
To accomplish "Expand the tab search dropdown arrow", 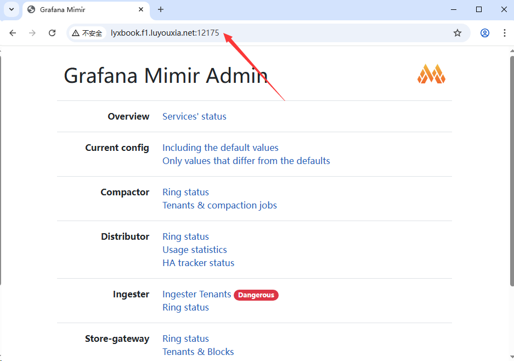I will pyautogui.click(x=11, y=9).
